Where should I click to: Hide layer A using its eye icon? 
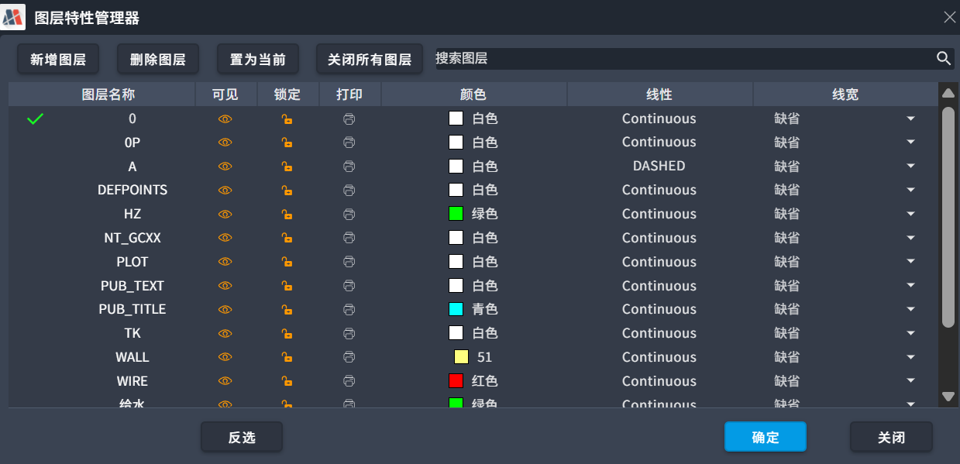tap(225, 167)
